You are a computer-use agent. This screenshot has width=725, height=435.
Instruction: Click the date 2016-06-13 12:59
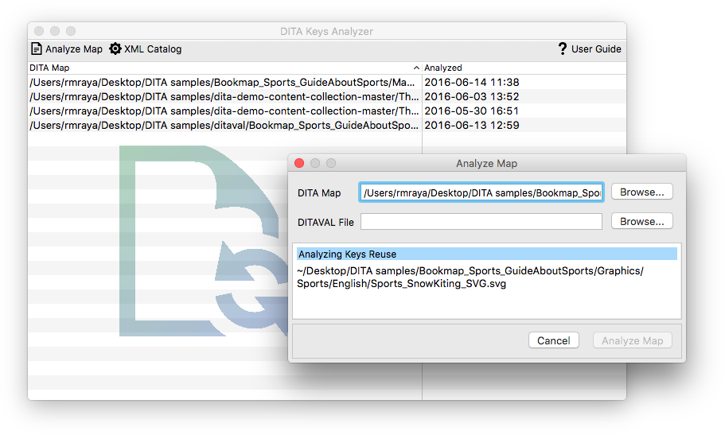472,126
